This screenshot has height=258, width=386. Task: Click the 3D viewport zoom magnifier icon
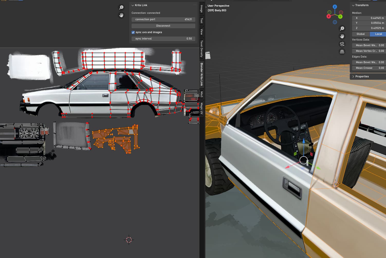tap(342, 28)
